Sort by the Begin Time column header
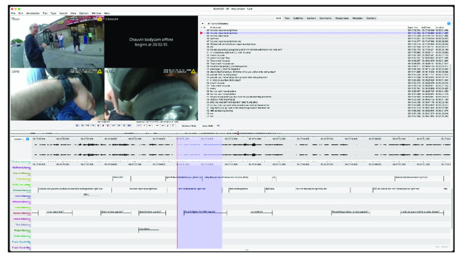463x264 pixels. point(412,28)
